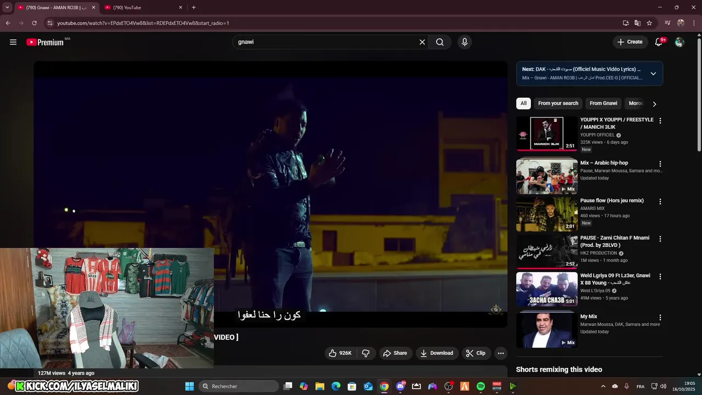
Task: Play Pause flow (Hors jeu remix) thumbnail
Action: coord(547,215)
